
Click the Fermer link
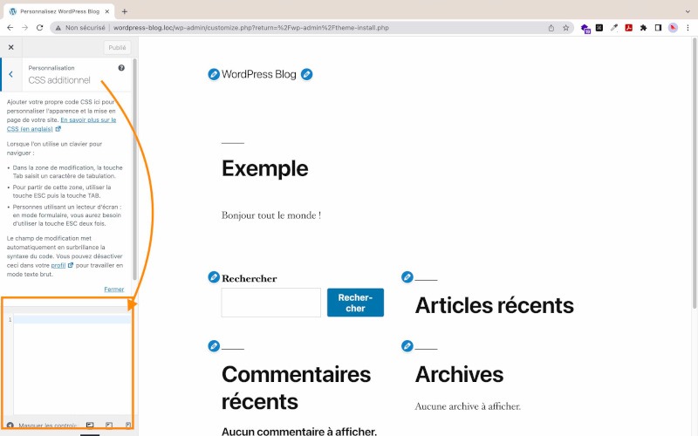(113, 289)
